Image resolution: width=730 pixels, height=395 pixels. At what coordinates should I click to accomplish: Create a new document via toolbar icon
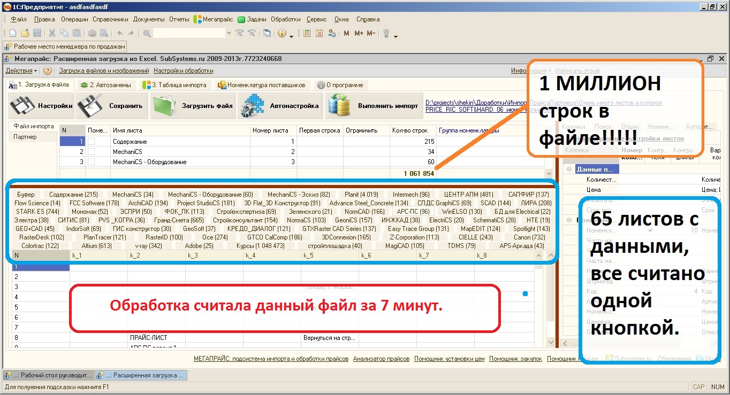click(x=13, y=33)
